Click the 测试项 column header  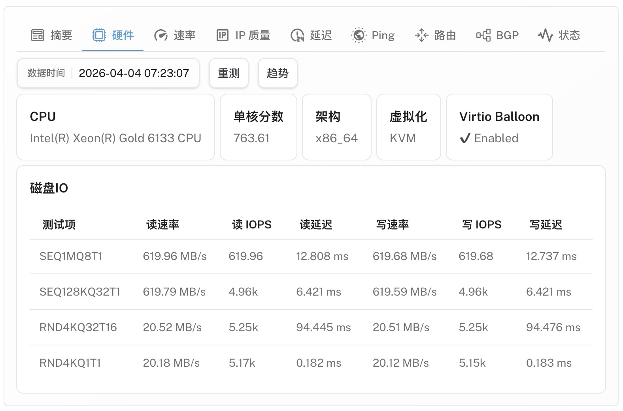point(59,224)
